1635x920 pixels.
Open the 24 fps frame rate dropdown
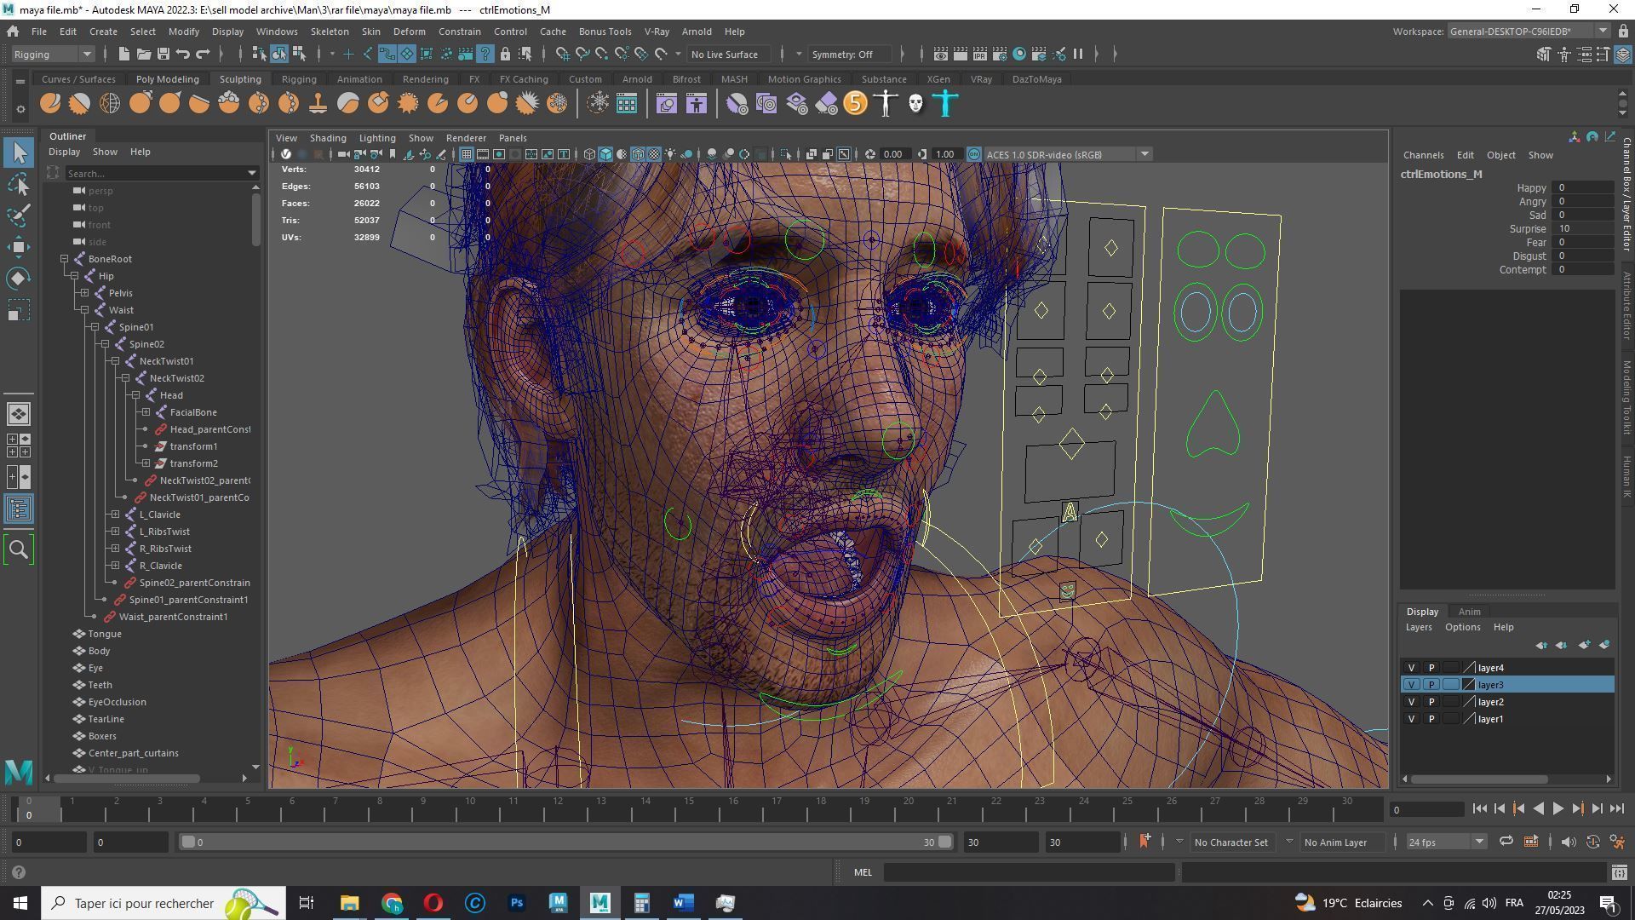pyautogui.click(x=1445, y=842)
